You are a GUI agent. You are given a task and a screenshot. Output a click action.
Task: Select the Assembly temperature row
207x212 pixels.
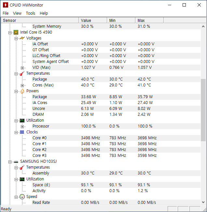tap(116, 173)
